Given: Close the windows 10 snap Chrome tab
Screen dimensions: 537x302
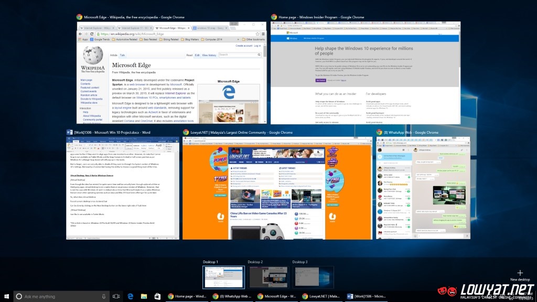Looking at the screenshot, I should [x=227, y=28].
